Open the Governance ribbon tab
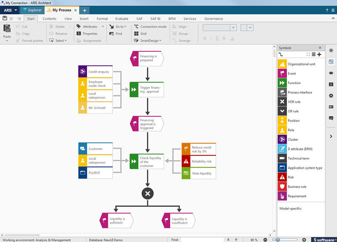 pyautogui.click(x=214, y=19)
